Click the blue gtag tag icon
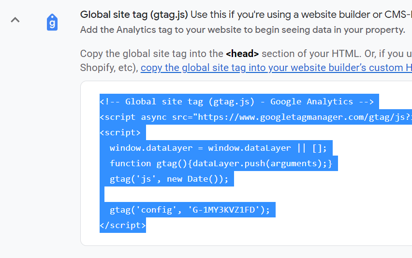This screenshot has width=412, height=258. [52, 22]
